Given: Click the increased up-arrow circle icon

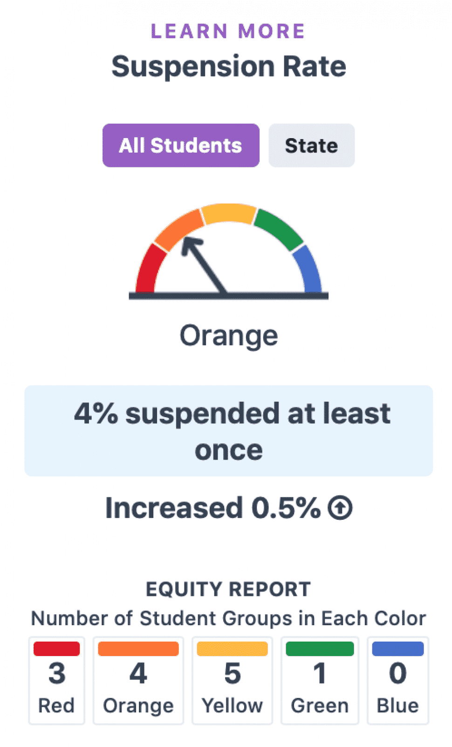Looking at the screenshot, I should (340, 508).
